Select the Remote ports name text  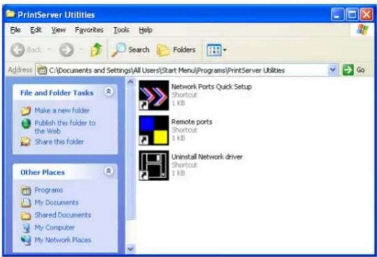coord(192,122)
